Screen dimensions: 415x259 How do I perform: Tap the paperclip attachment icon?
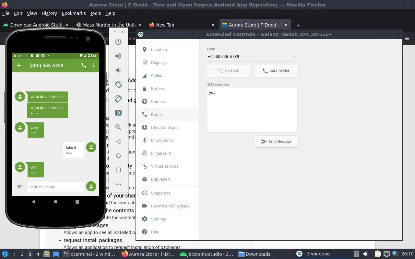(20, 187)
